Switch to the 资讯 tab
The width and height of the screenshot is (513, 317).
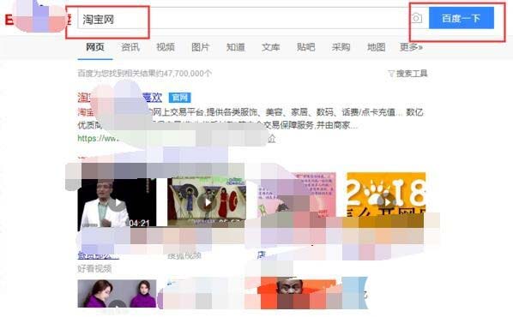(130, 47)
